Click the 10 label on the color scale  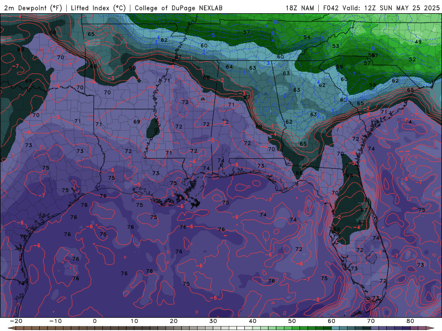click(134, 321)
